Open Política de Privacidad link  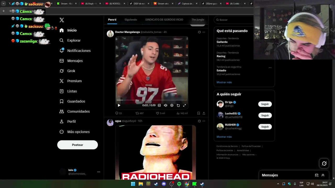(251, 146)
